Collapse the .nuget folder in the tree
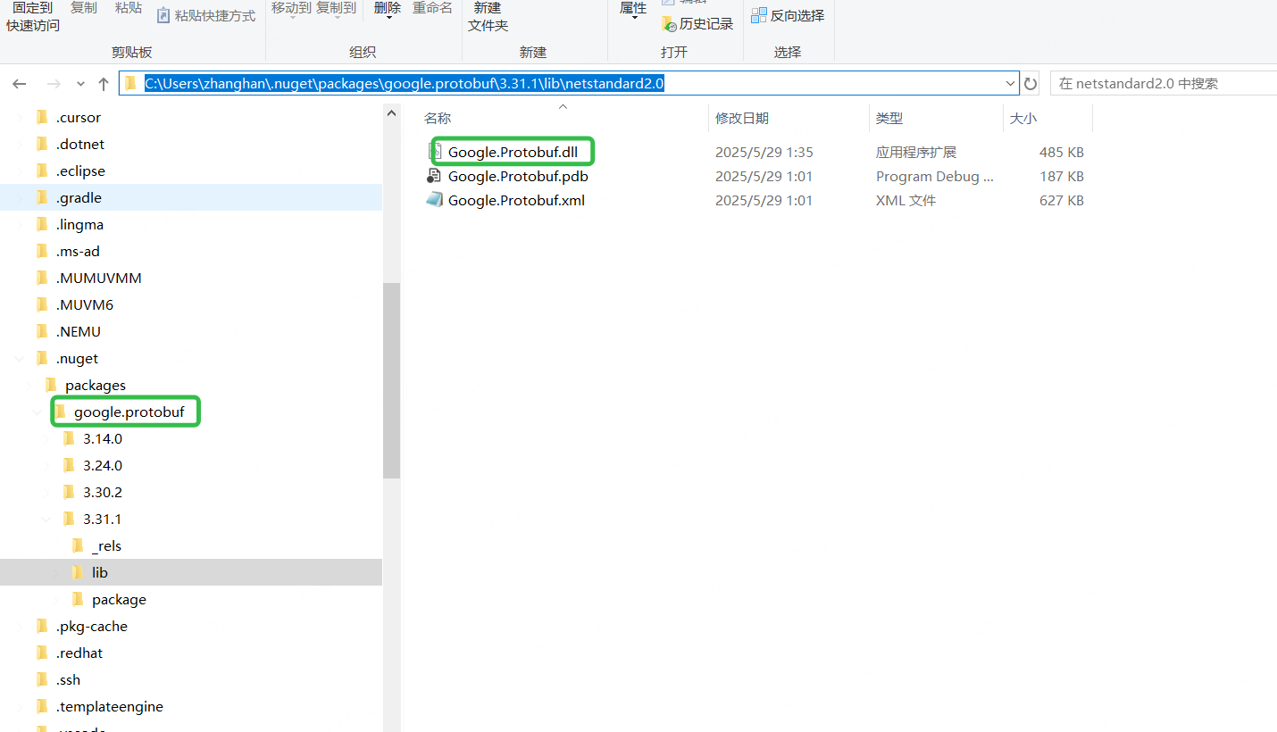Viewport: 1277px width, 732px height. [x=21, y=358]
